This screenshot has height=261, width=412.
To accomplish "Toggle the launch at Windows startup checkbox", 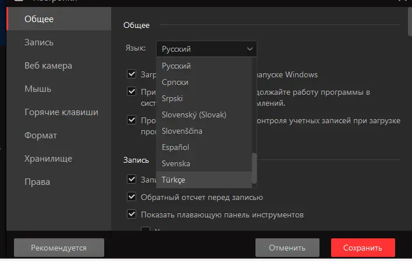I will (x=132, y=74).
